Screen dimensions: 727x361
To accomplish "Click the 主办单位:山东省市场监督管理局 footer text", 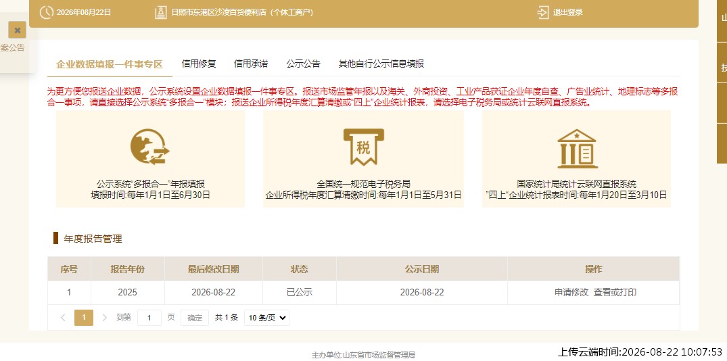I will point(364,356).
